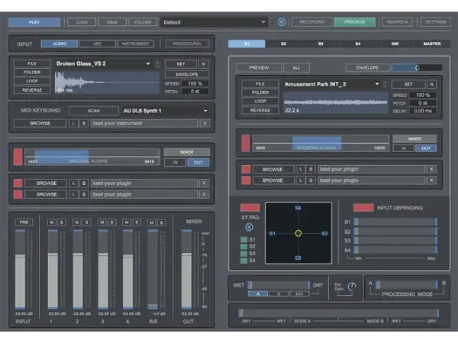Toggle the red INPUT DEPENDING square

(363, 208)
